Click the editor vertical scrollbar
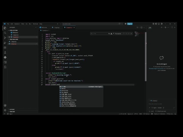Viewport: 183px width, 137px height. click(146, 57)
